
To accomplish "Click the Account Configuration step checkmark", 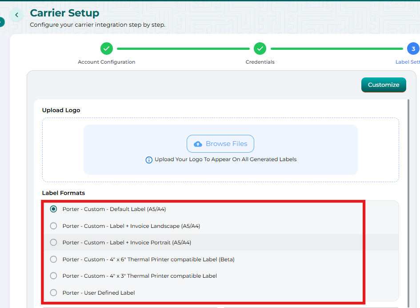I will (107, 49).
